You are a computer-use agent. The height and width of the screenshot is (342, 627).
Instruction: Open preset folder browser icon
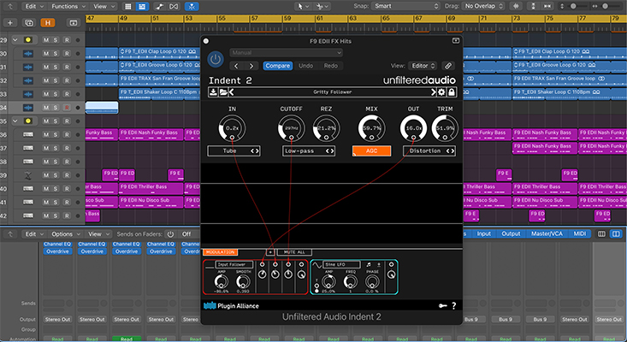pos(223,91)
